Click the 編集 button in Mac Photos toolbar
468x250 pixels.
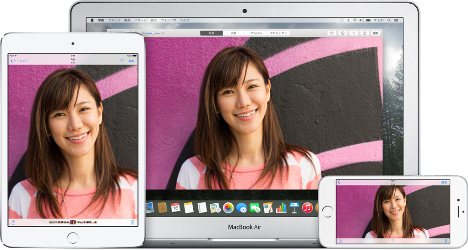pyautogui.click(x=376, y=33)
